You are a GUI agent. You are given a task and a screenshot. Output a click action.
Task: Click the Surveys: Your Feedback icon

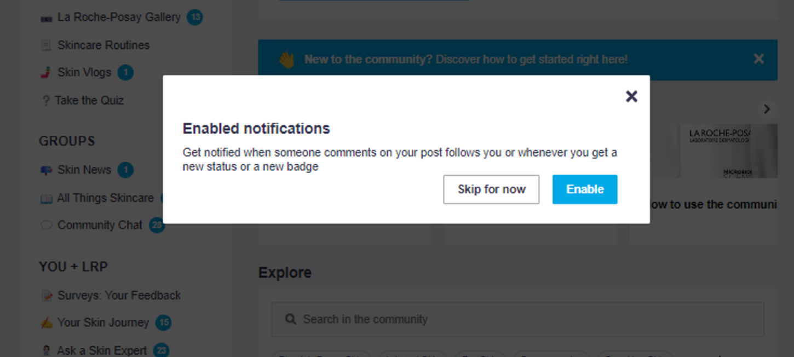[x=47, y=296]
